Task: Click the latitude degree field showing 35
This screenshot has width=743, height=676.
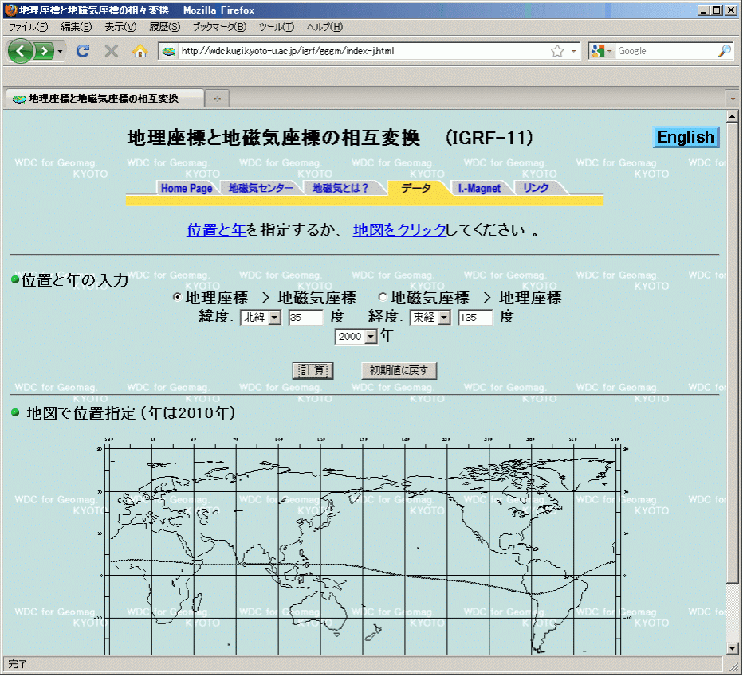Action: pos(305,317)
